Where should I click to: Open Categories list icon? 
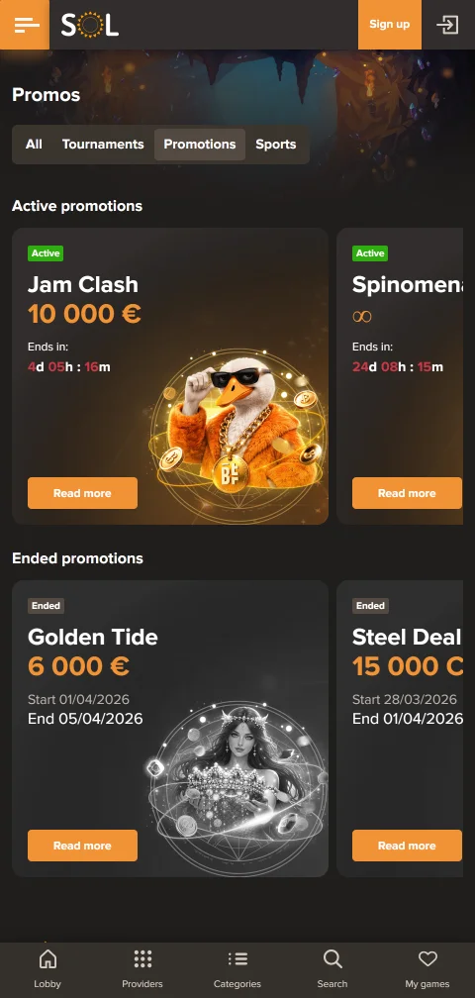click(x=237, y=958)
